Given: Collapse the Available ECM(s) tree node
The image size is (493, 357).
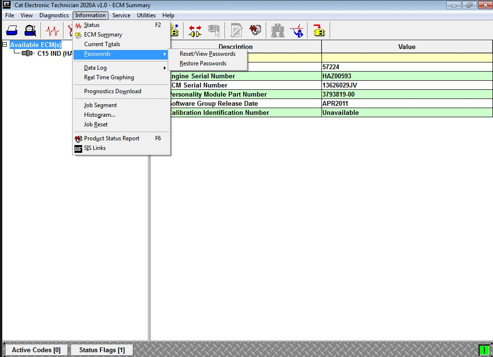Looking at the screenshot, I should [5, 45].
